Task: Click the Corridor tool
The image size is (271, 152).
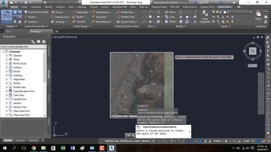Action: (79, 22)
